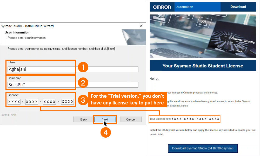Click Download Sysmac Studio 64 Bit trial
Image resolution: width=260 pixels, height=156 pixels.
pyautogui.click(x=202, y=148)
